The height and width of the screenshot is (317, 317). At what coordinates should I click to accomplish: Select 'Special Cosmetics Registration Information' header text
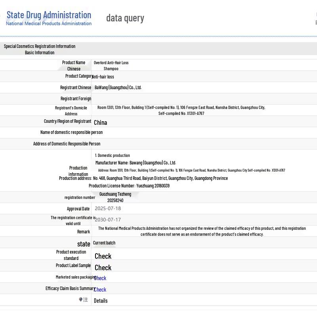pos(40,46)
